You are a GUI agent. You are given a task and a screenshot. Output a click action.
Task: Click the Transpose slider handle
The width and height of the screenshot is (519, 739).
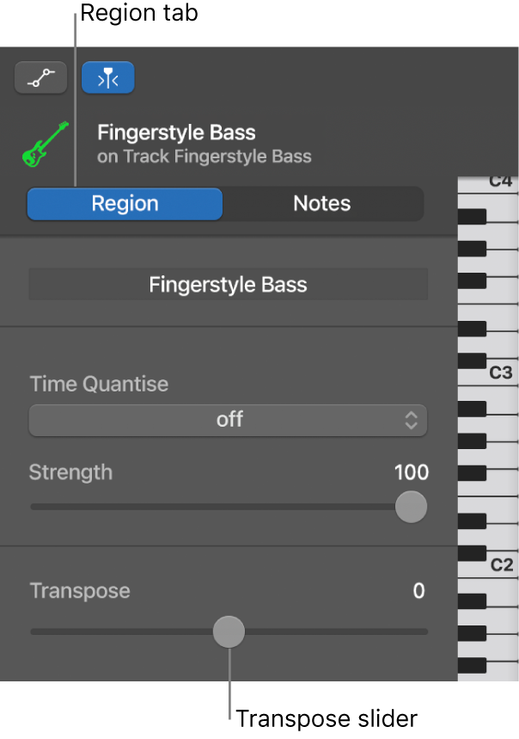click(229, 631)
